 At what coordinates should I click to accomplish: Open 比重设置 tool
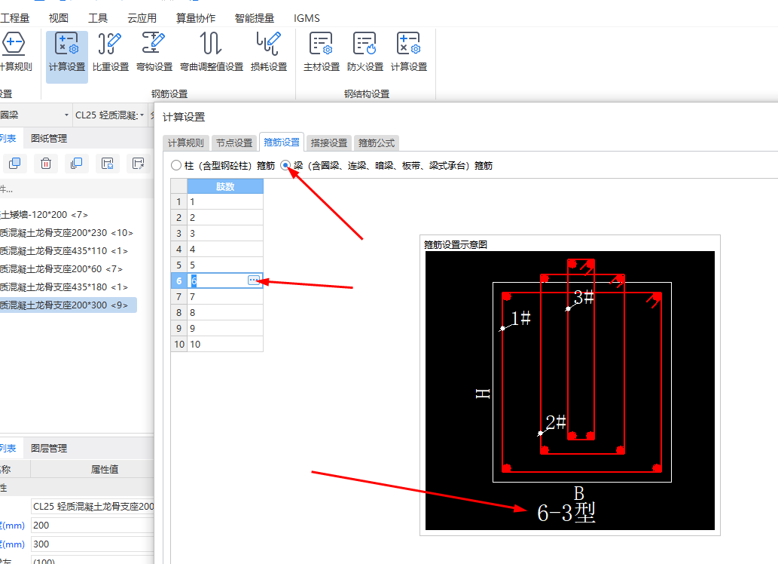tap(110, 52)
